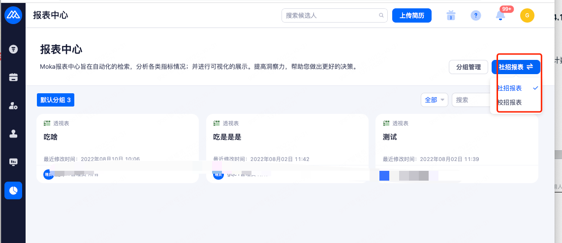Viewport: 562px width, 243px height.
Task: Open the stamp icon in the sidebar
Action: click(13, 134)
